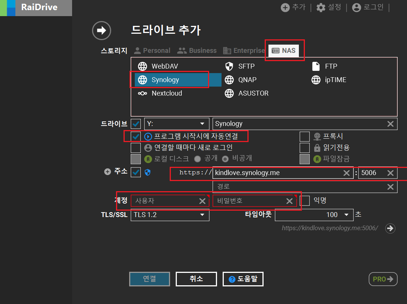Clear the 경로 path field
This screenshot has height=304, width=407.
tap(390, 187)
